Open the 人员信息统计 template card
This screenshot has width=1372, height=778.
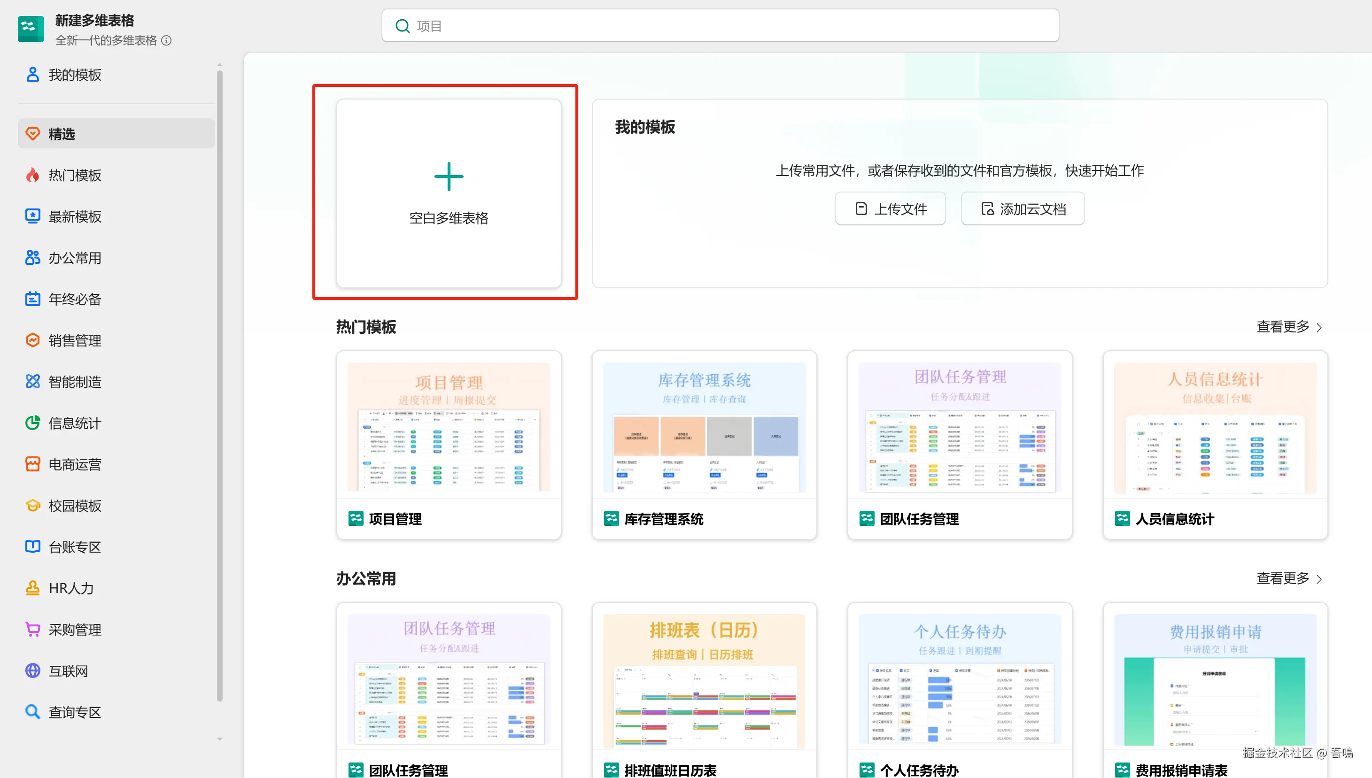tap(1215, 445)
